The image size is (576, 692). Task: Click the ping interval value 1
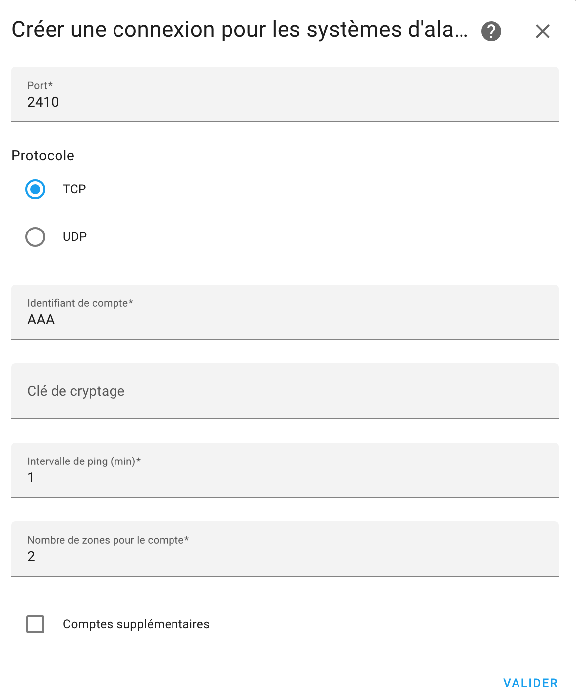pos(31,478)
